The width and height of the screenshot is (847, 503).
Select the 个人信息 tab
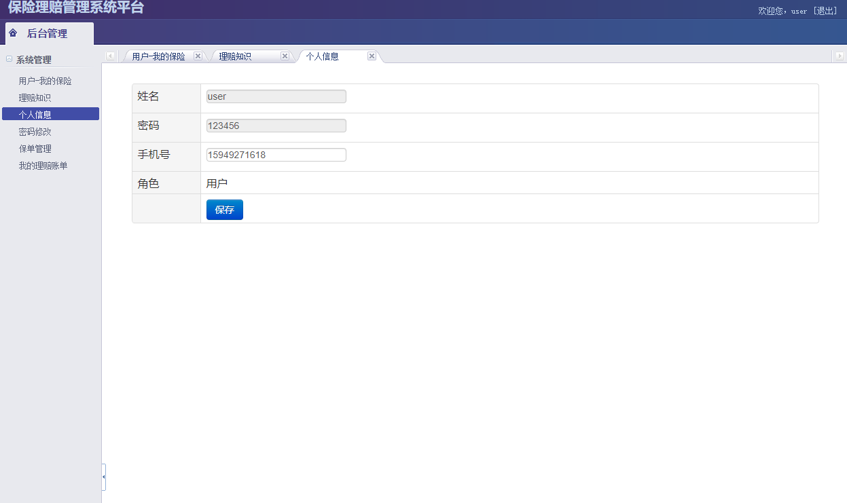point(322,57)
